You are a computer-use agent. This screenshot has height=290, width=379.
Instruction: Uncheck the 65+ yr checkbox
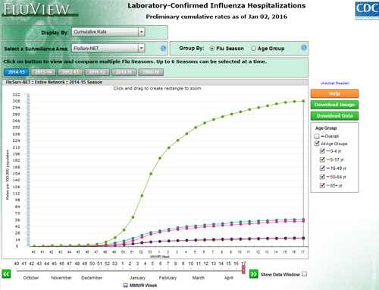point(322,185)
